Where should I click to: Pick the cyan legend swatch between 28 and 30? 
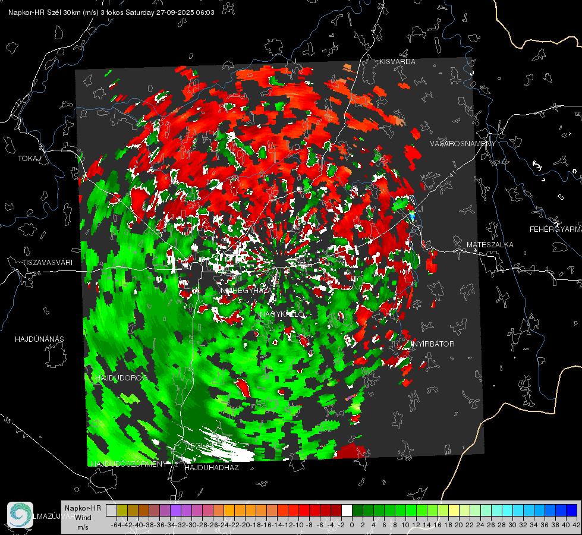[508, 511]
